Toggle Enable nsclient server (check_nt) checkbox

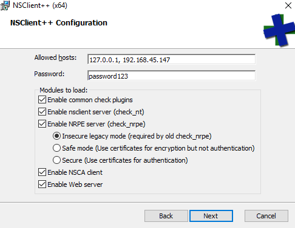click(x=42, y=112)
